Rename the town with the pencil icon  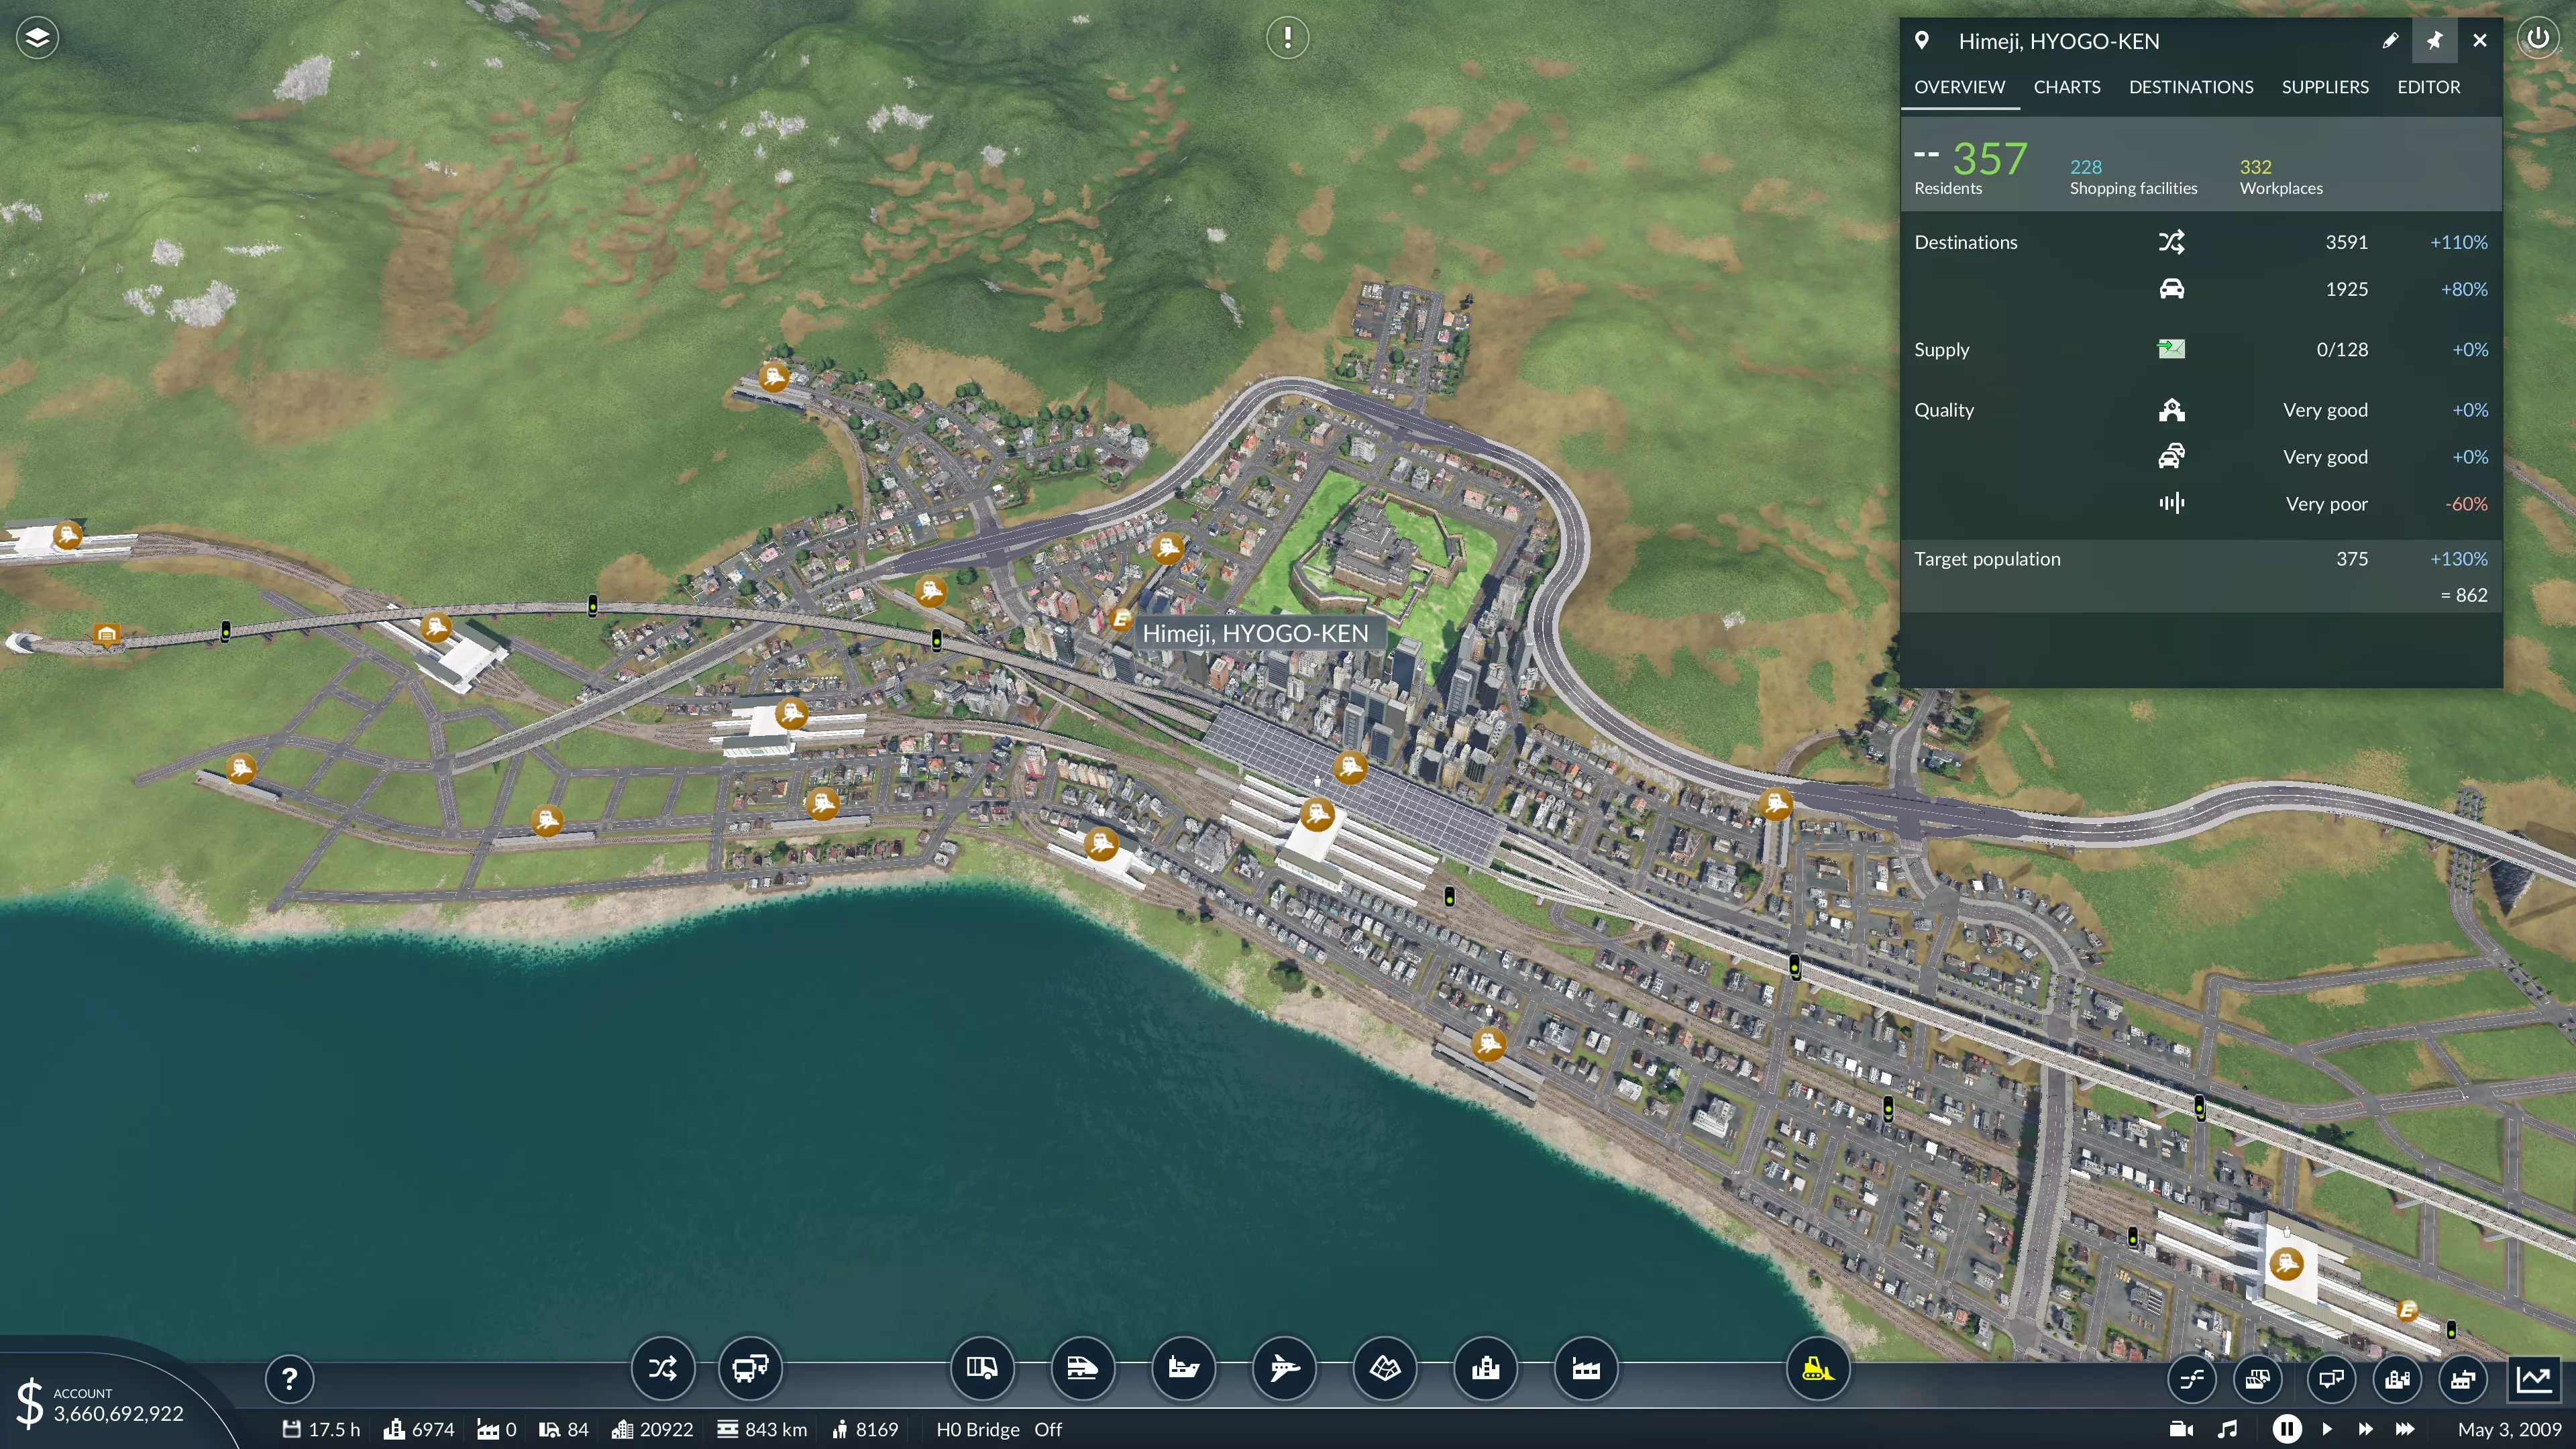(x=2390, y=41)
